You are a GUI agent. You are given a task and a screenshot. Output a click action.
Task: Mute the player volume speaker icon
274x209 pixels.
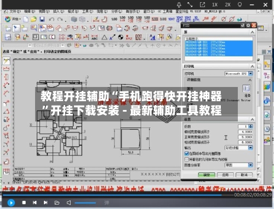[x=68, y=202]
